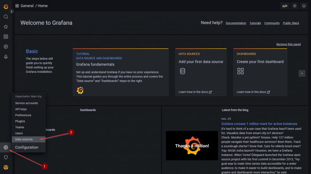Image resolution: width=311 pixels, height=174 pixels.
Task: Open the search magnifier icon
Action: 6,17
